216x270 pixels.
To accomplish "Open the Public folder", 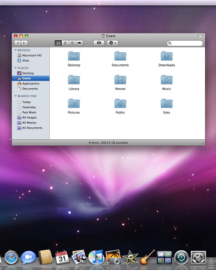I will pos(120,103).
